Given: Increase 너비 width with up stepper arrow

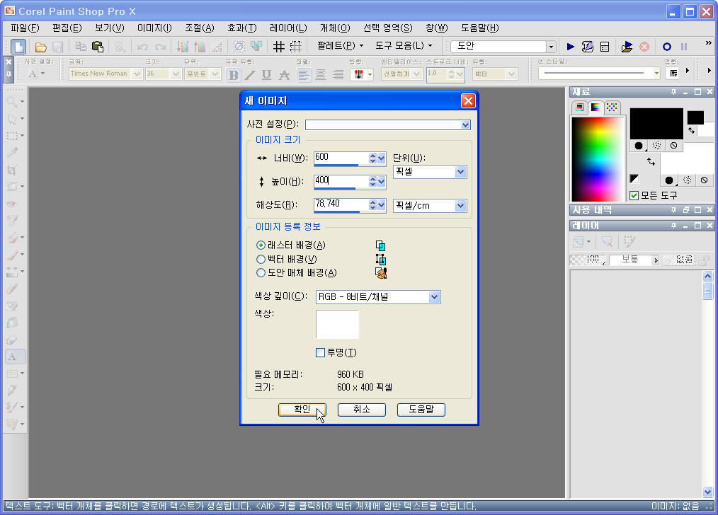Looking at the screenshot, I should tap(372, 155).
